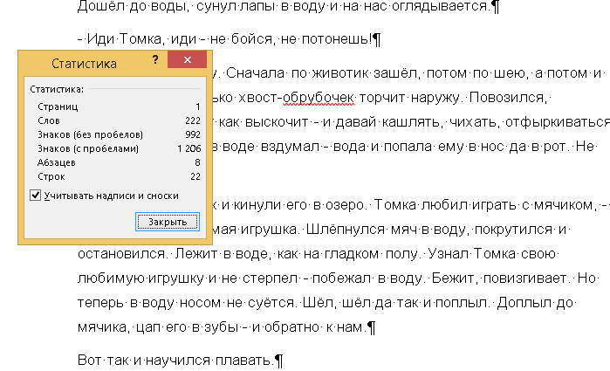610x371 pixels.
Task: Click the word 'мячика' in document
Action: (102, 327)
